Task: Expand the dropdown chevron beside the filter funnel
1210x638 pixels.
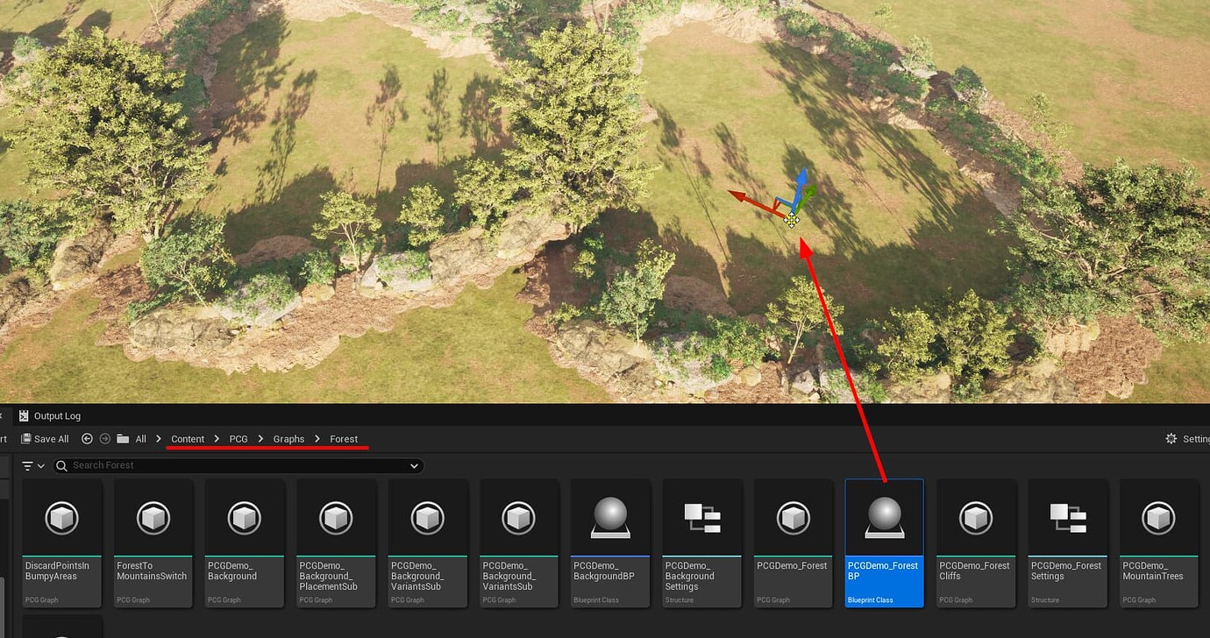Action: [40, 465]
